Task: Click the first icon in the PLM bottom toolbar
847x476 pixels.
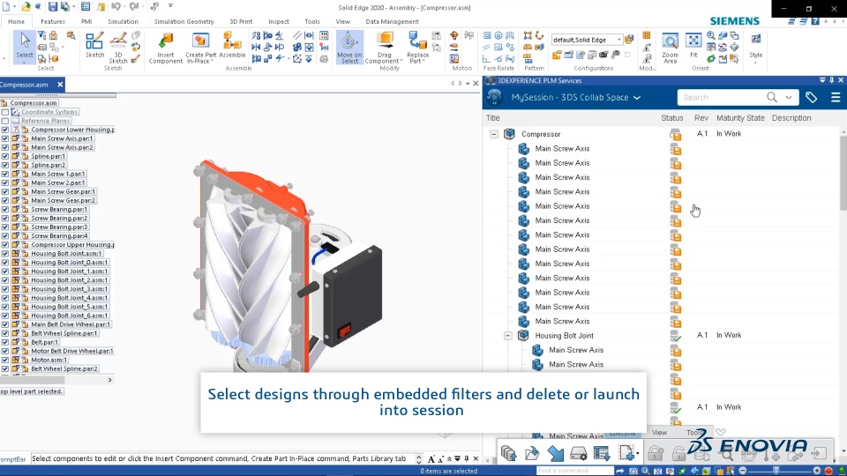Action: (508, 453)
